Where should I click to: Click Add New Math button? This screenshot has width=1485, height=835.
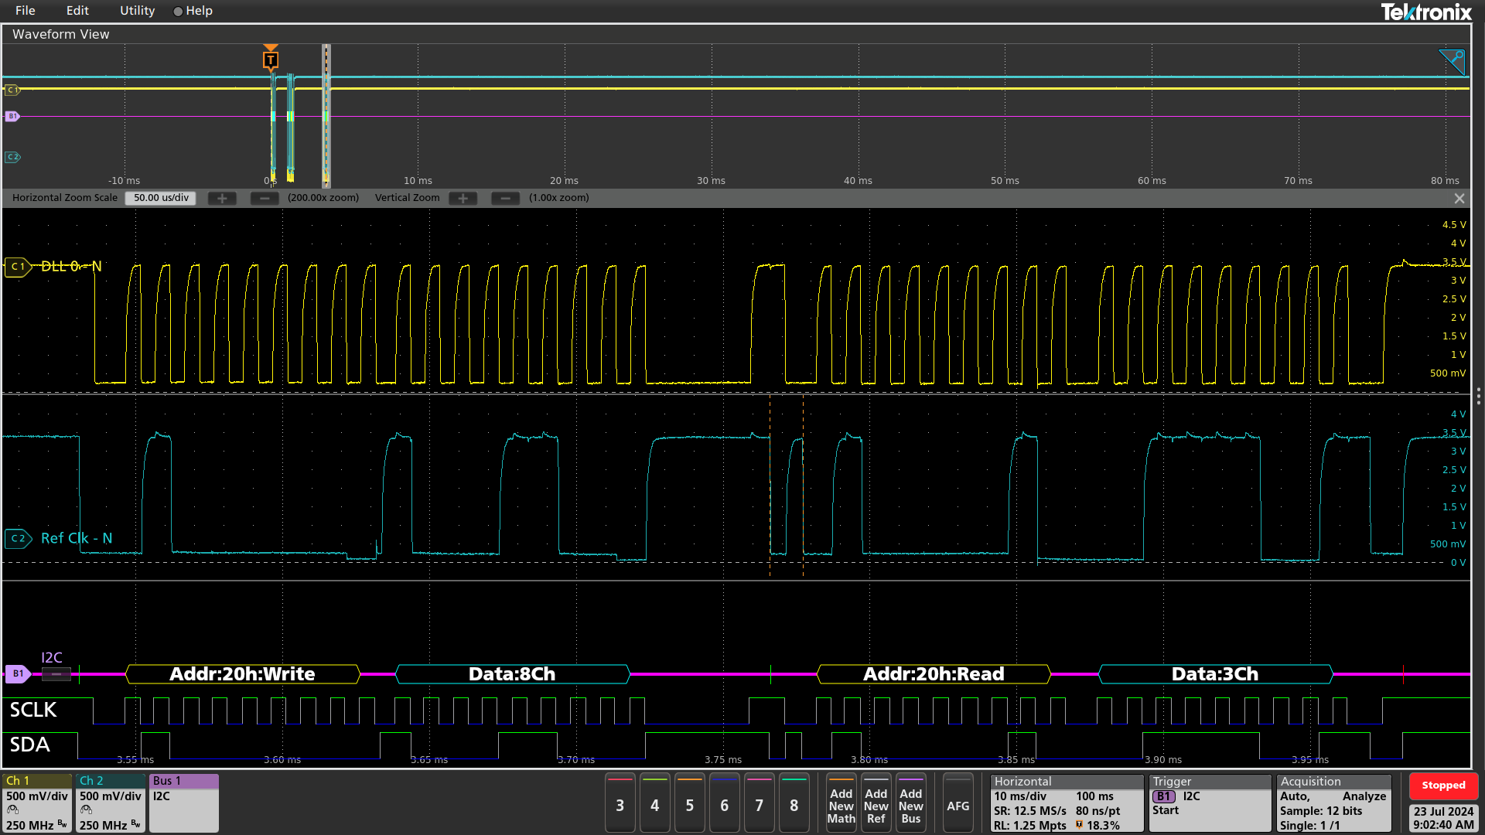[x=841, y=804]
